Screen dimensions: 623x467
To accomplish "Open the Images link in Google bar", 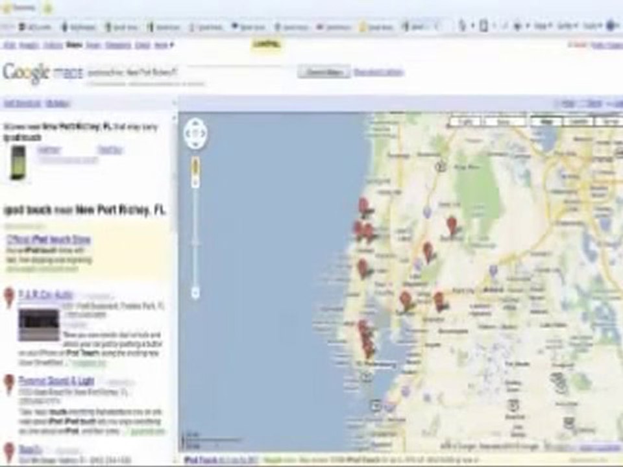I will pos(29,45).
